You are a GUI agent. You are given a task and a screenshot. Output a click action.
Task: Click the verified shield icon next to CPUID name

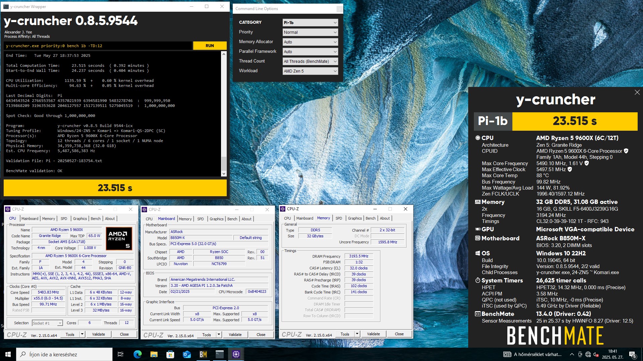click(x=626, y=151)
